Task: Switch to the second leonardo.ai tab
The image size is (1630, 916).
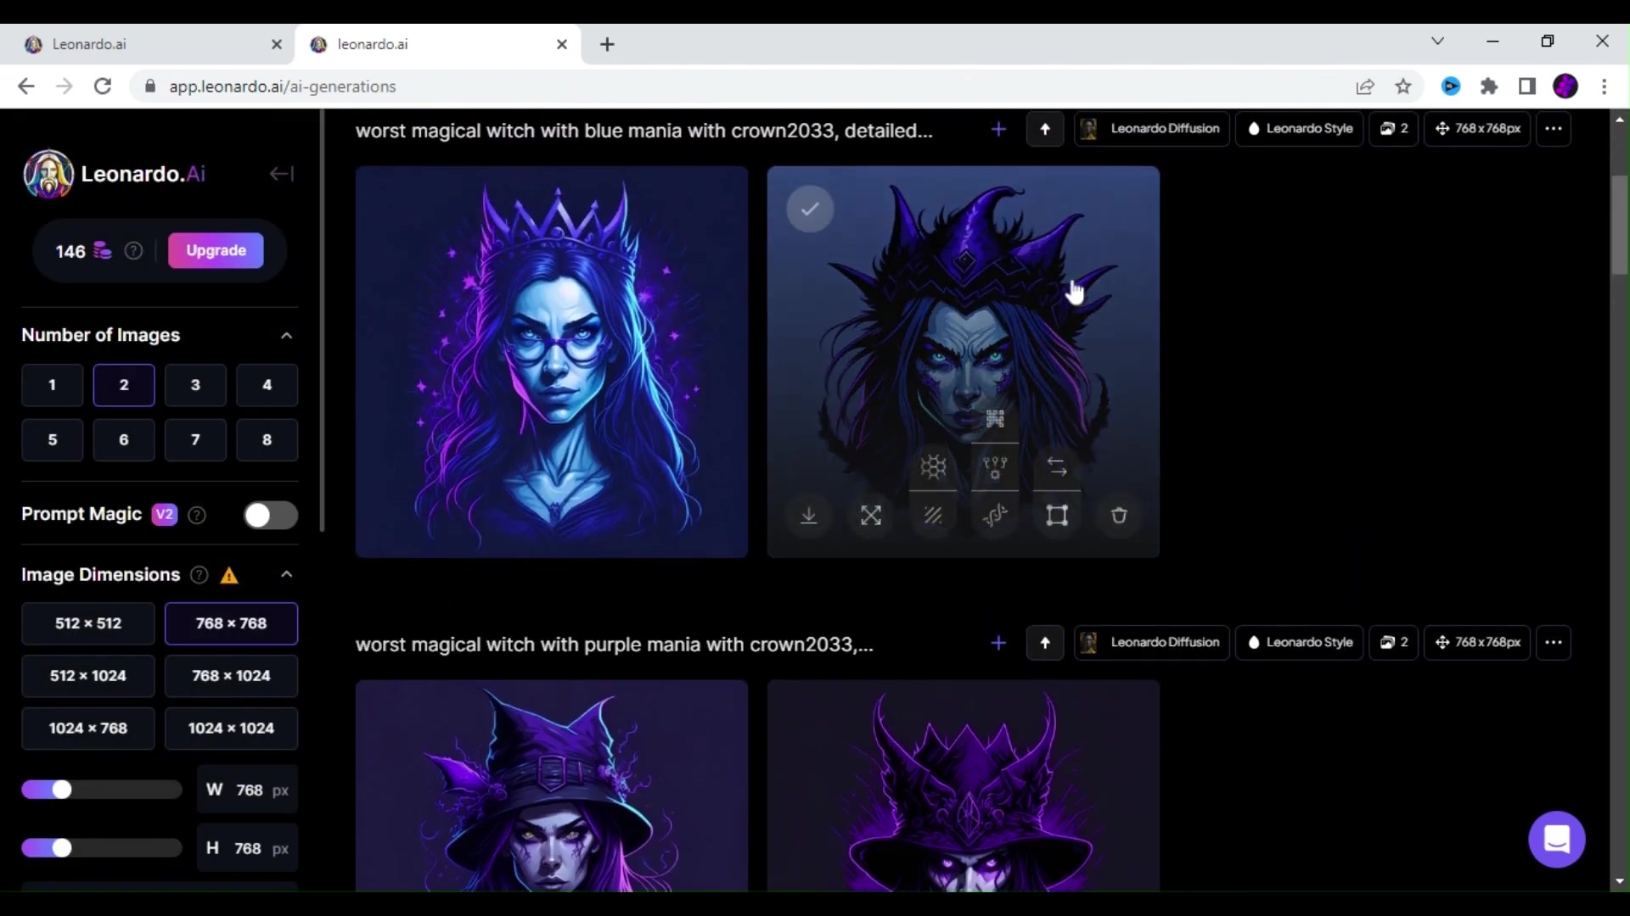Action: [x=433, y=44]
